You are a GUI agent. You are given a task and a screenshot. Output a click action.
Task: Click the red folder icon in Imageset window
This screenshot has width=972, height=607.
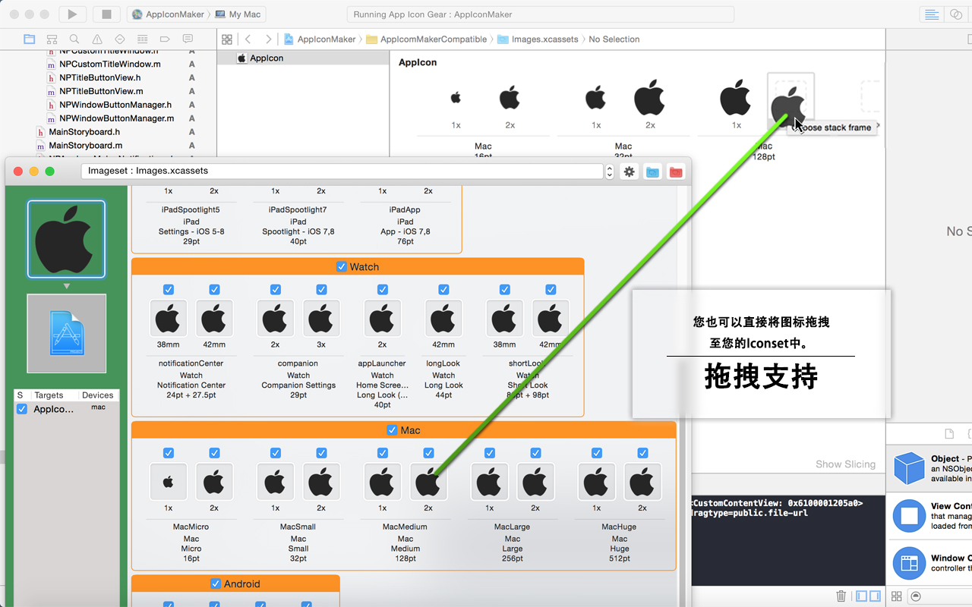tap(675, 172)
